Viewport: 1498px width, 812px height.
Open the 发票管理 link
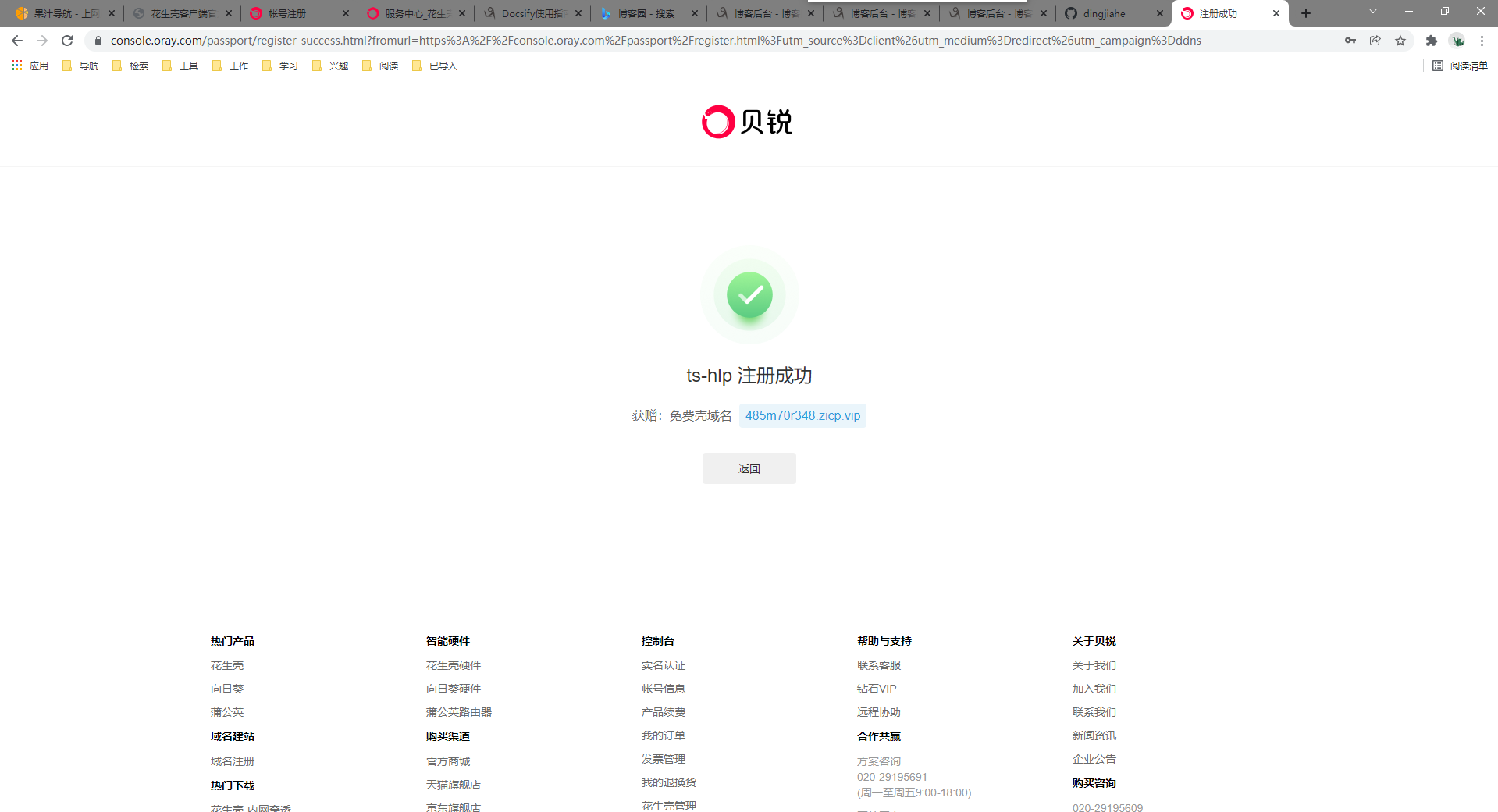[x=664, y=759]
